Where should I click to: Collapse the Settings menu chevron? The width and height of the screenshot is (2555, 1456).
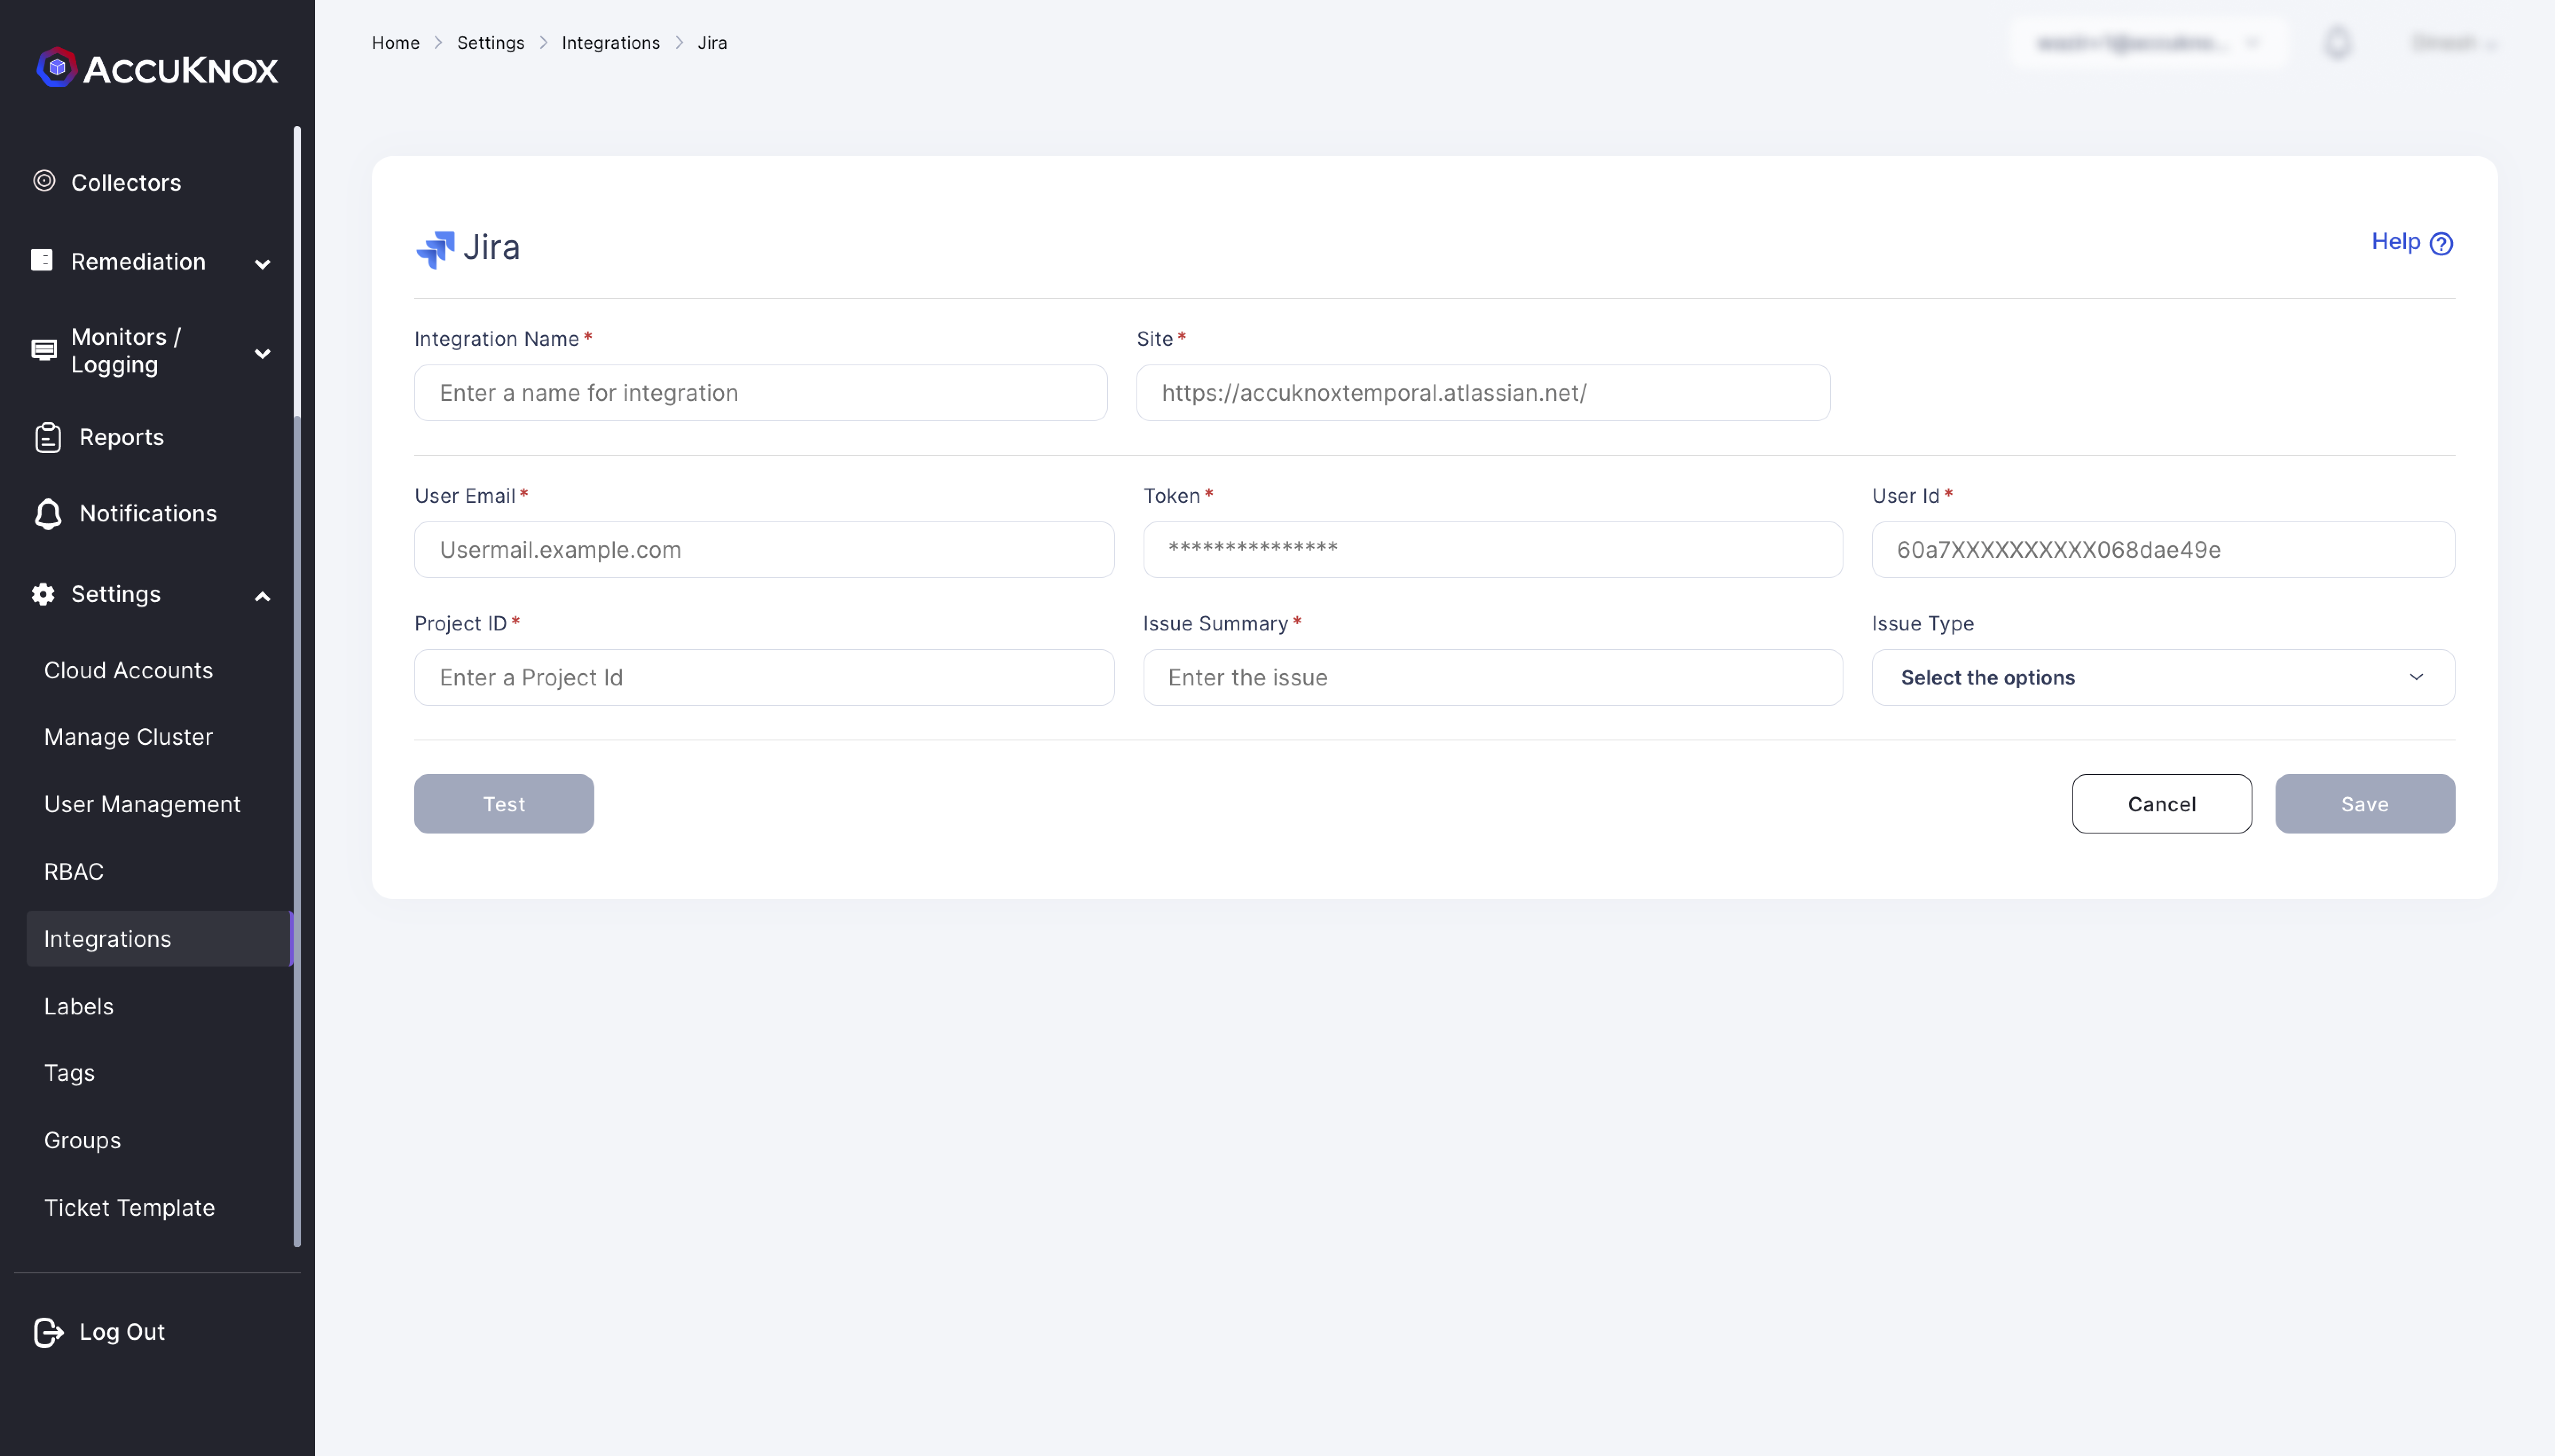[262, 597]
